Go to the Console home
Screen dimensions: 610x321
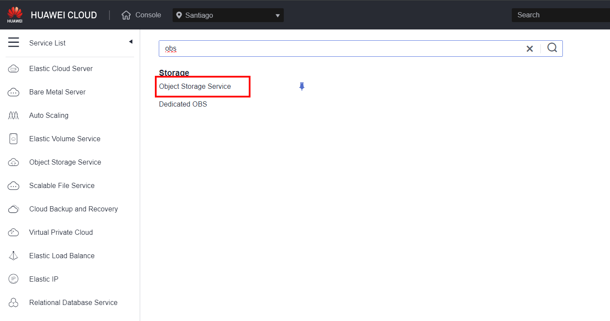click(141, 15)
